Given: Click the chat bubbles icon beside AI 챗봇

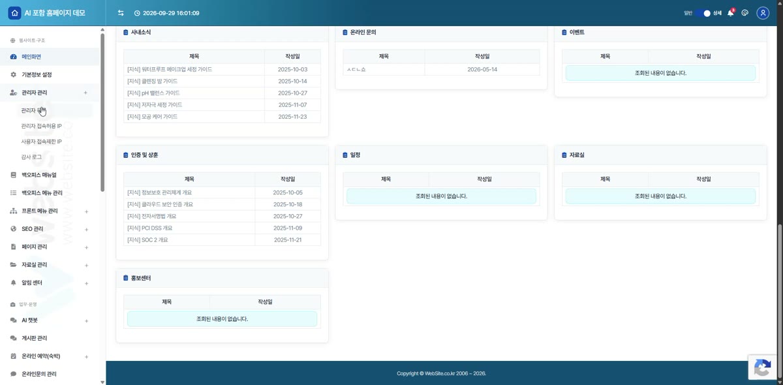Looking at the screenshot, I should 14,320.
